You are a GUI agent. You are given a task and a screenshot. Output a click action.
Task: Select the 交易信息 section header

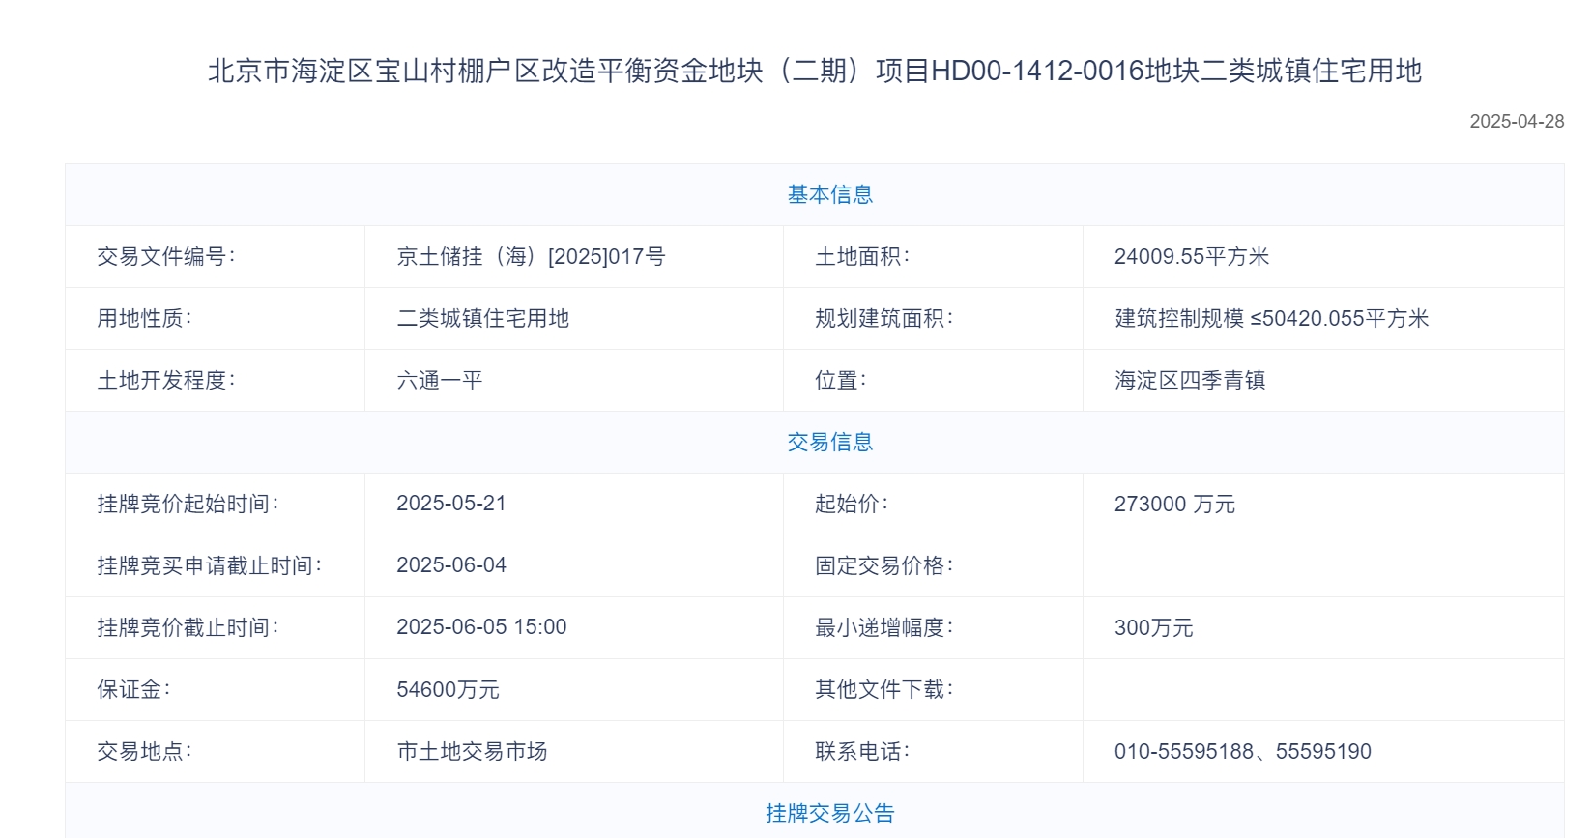[x=830, y=442]
